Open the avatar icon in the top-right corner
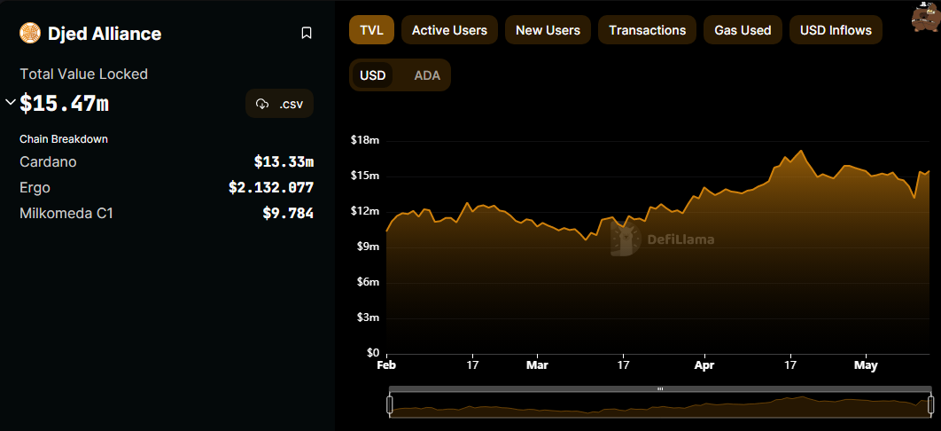941x431 pixels. 924,17
